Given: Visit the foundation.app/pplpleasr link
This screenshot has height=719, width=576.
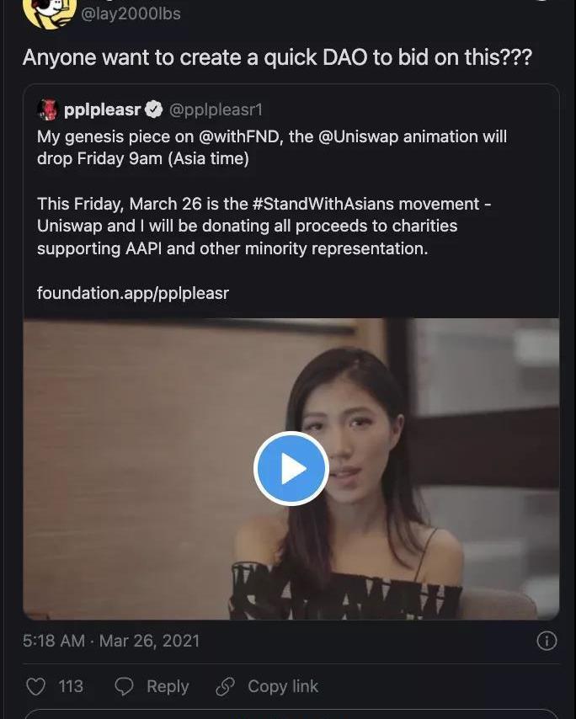Looking at the screenshot, I should click(x=133, y=293).
